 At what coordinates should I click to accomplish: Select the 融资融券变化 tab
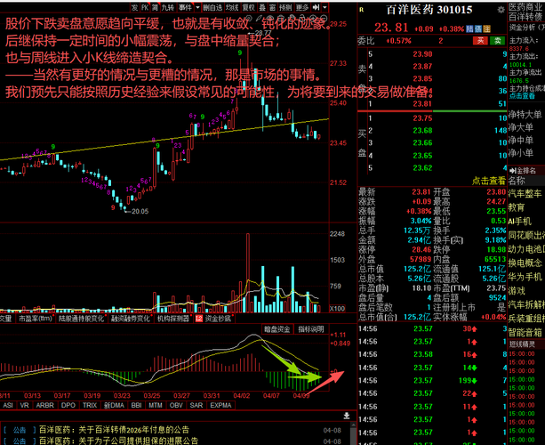pos(131,318)
